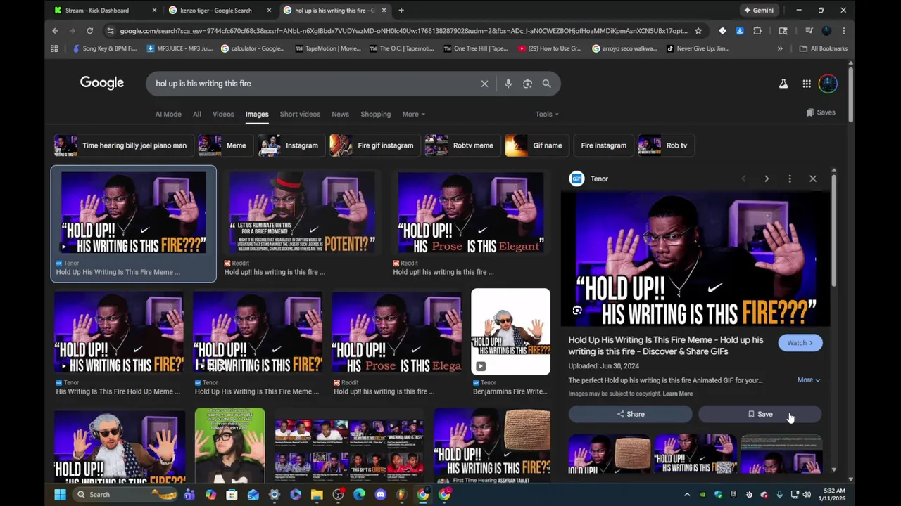
Task: Bookmark this page with the star icon
Action: [698, 31]
